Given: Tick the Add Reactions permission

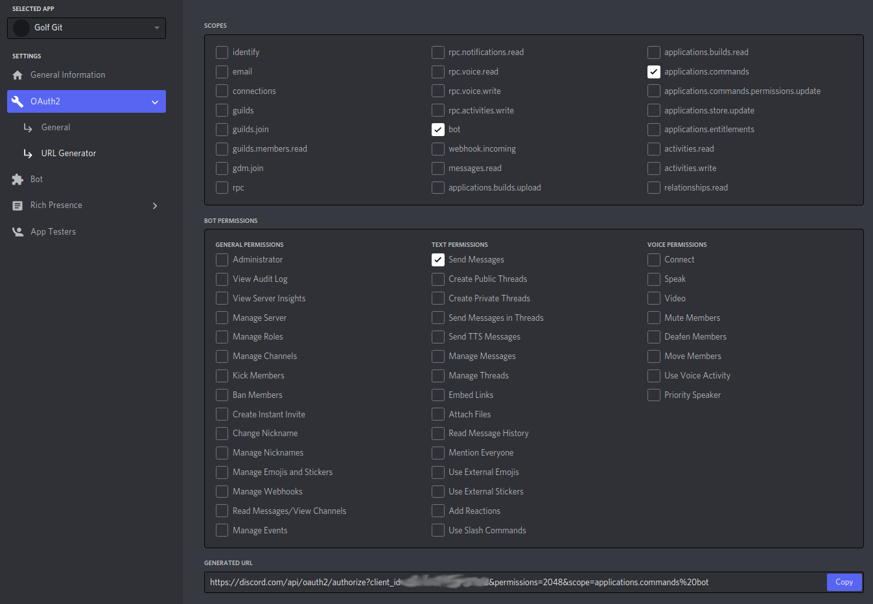Looking at the screenshot, I should [x=438, y=511].
